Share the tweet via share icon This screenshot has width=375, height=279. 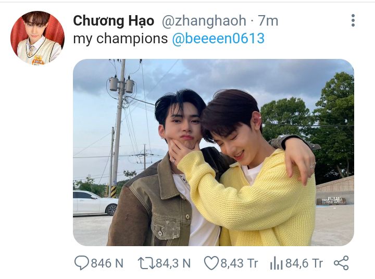341,263
